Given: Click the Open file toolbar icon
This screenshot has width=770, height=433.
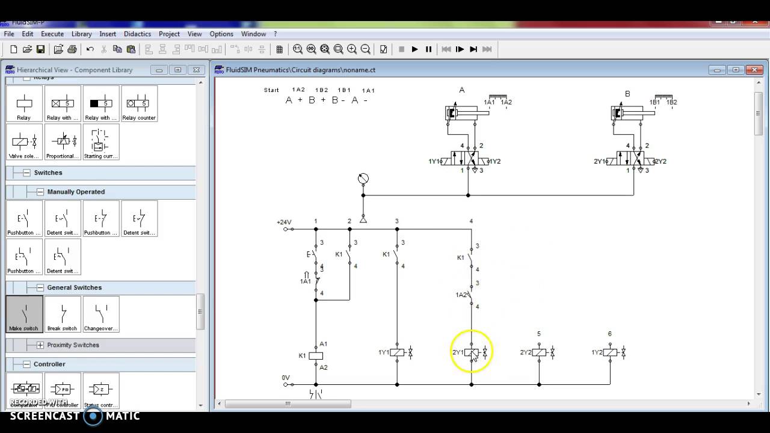Looking at the screenshot, I should [27, 49].
